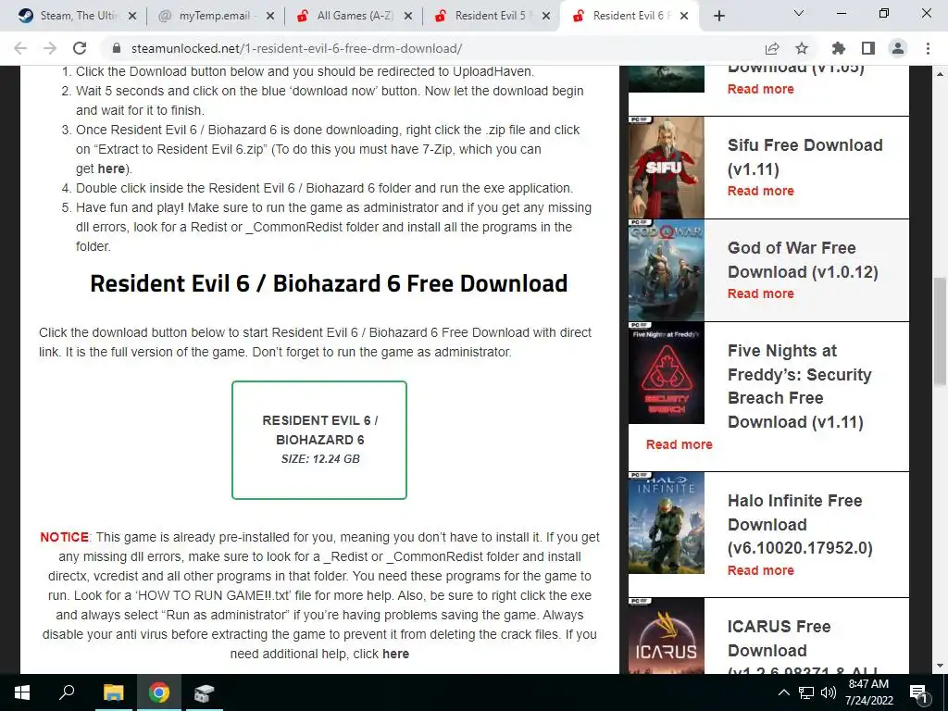The width and height of the screenshot is (948, 711).
Task: Open Halo Infinite Free Download link
Action: point(800,524)
